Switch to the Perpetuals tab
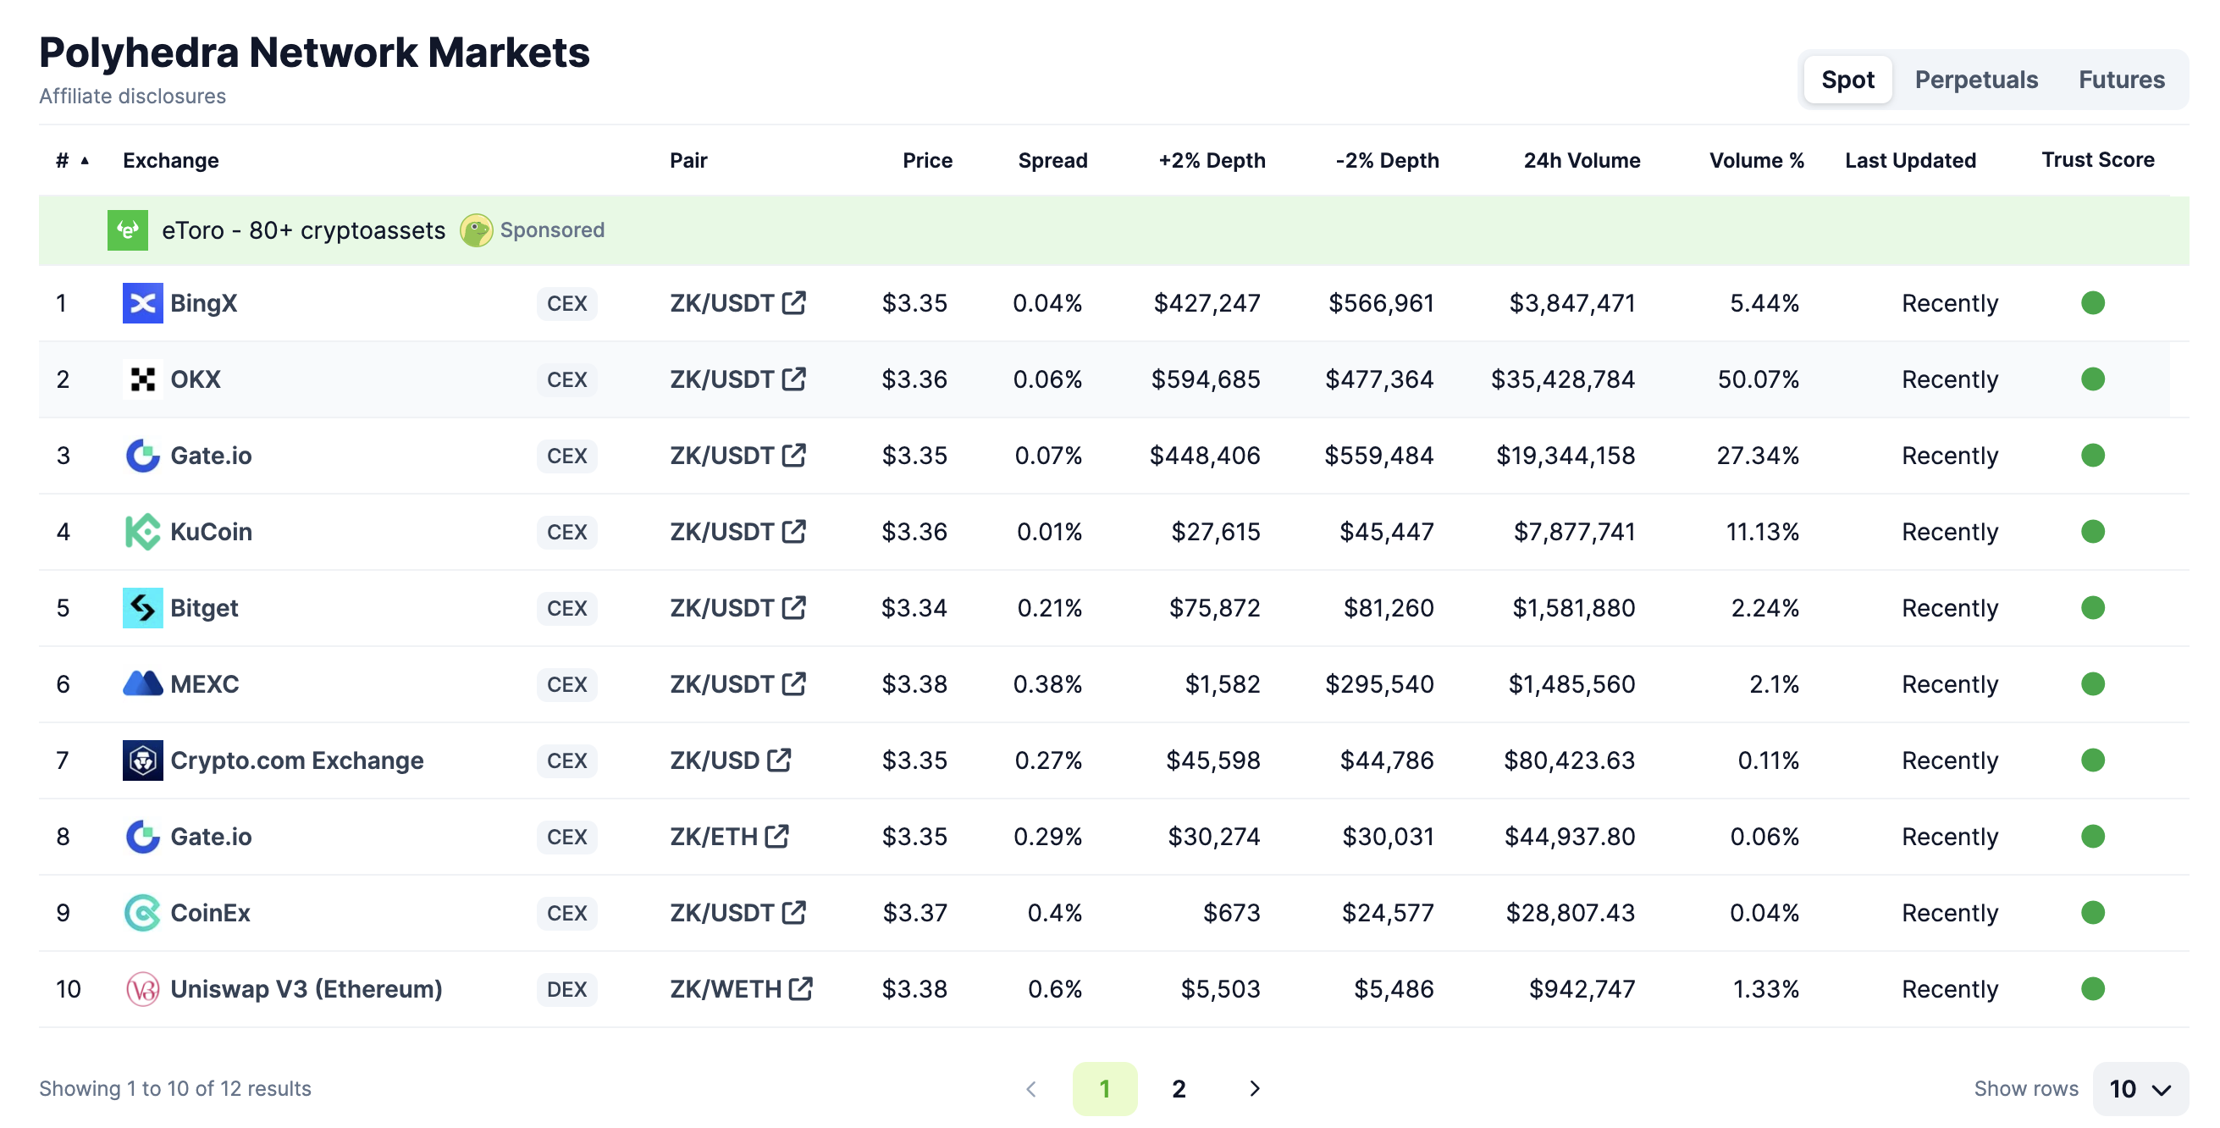This screenshot has height=1128, width=2220. pos(1975,80)
